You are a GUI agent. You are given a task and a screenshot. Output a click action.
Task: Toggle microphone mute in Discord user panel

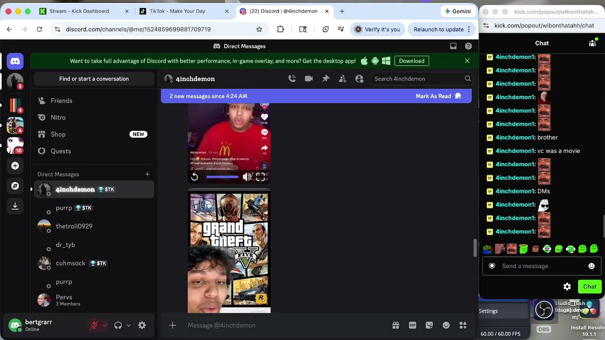[x=94, y=325]
